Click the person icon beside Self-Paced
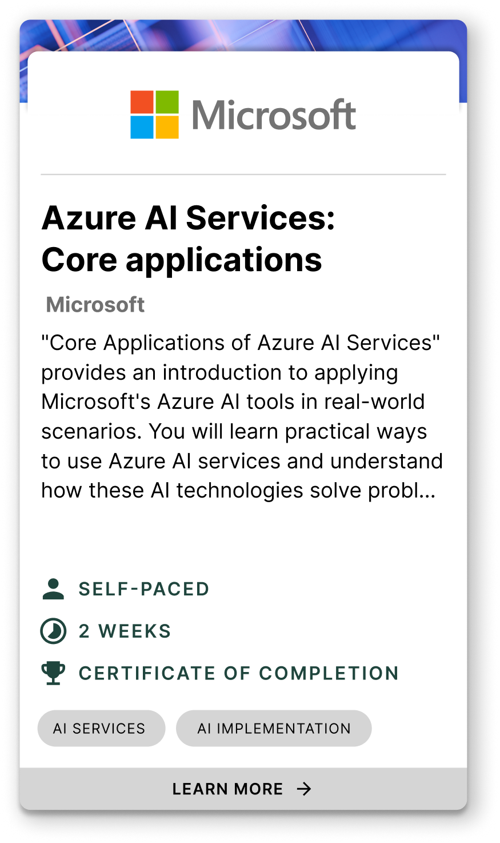 (53, 589)
